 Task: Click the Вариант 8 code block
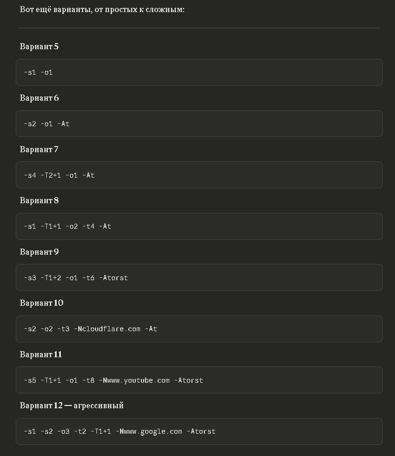[x=199, y=226]
